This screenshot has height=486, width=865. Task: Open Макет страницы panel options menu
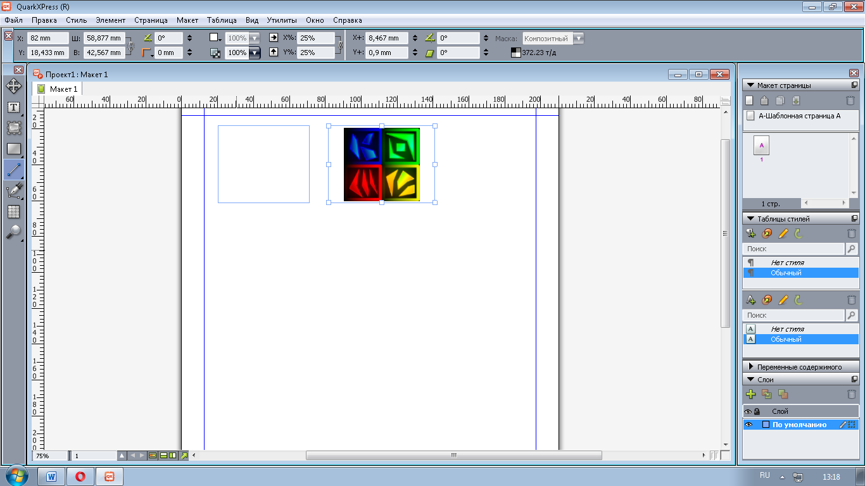click(x=854, y=85)
